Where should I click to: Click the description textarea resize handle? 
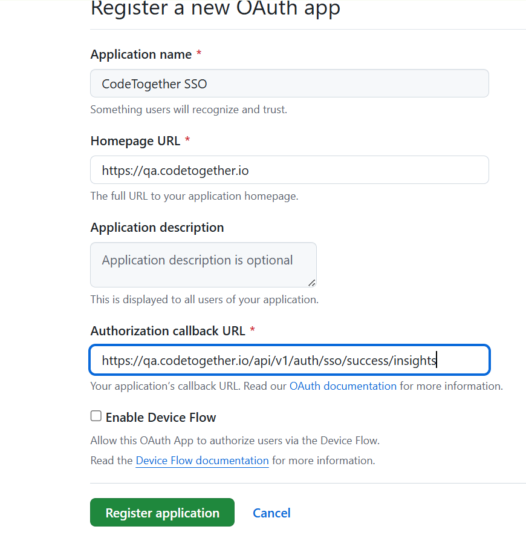[x=311, y=283]
